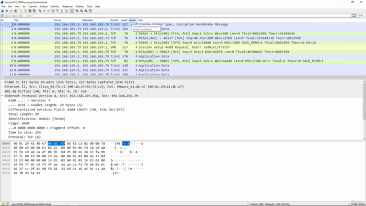
Task: Click Profile: Default in status bar
Action: point(357,204)
